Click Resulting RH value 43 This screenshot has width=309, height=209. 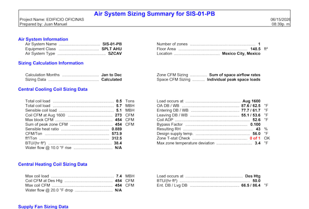(x=258, y=129)
